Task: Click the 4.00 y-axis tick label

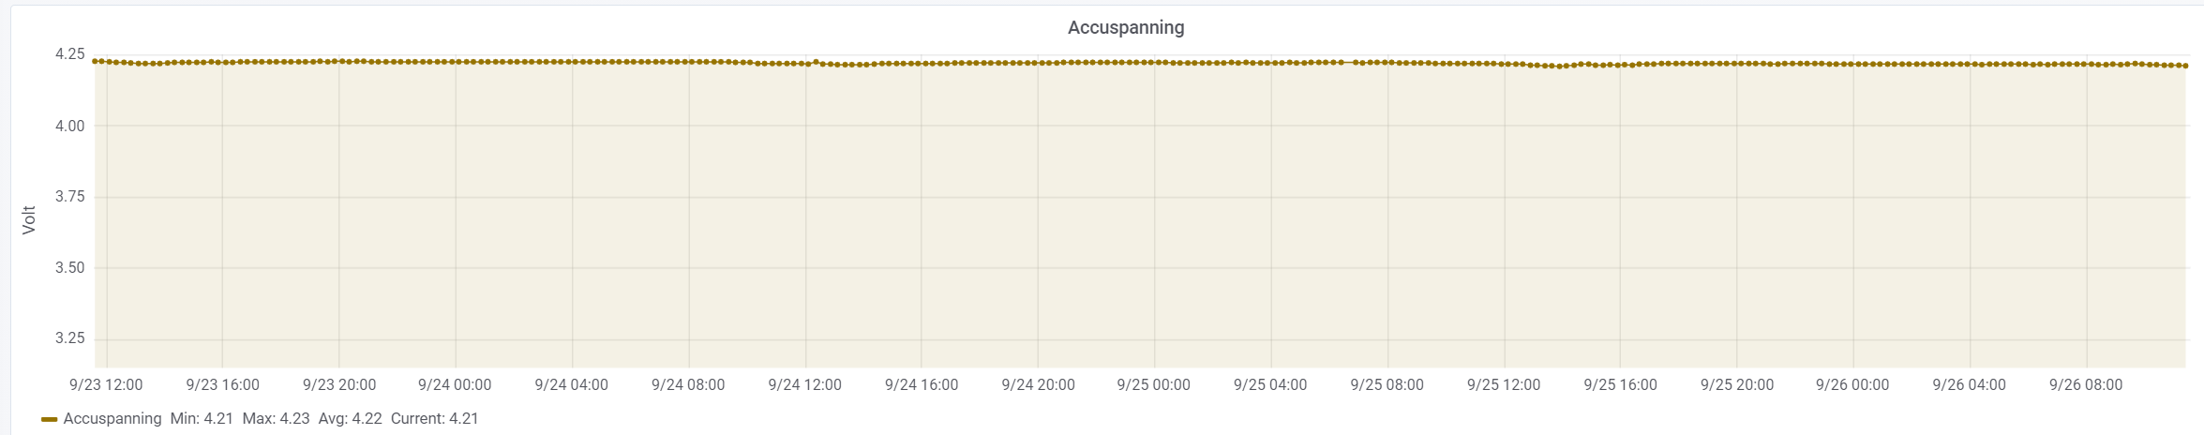Action: coord(70,126)
